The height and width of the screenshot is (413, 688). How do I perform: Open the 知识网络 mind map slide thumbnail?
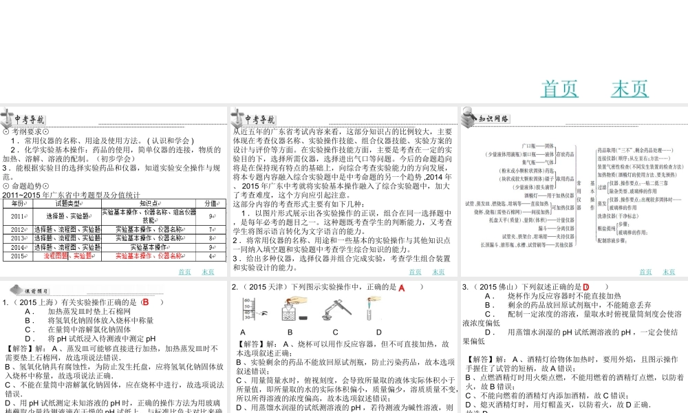[x=574, y=191]
